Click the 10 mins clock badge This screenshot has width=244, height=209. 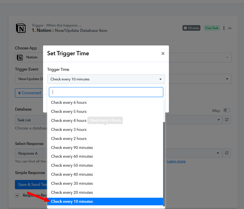pos(191,28)
